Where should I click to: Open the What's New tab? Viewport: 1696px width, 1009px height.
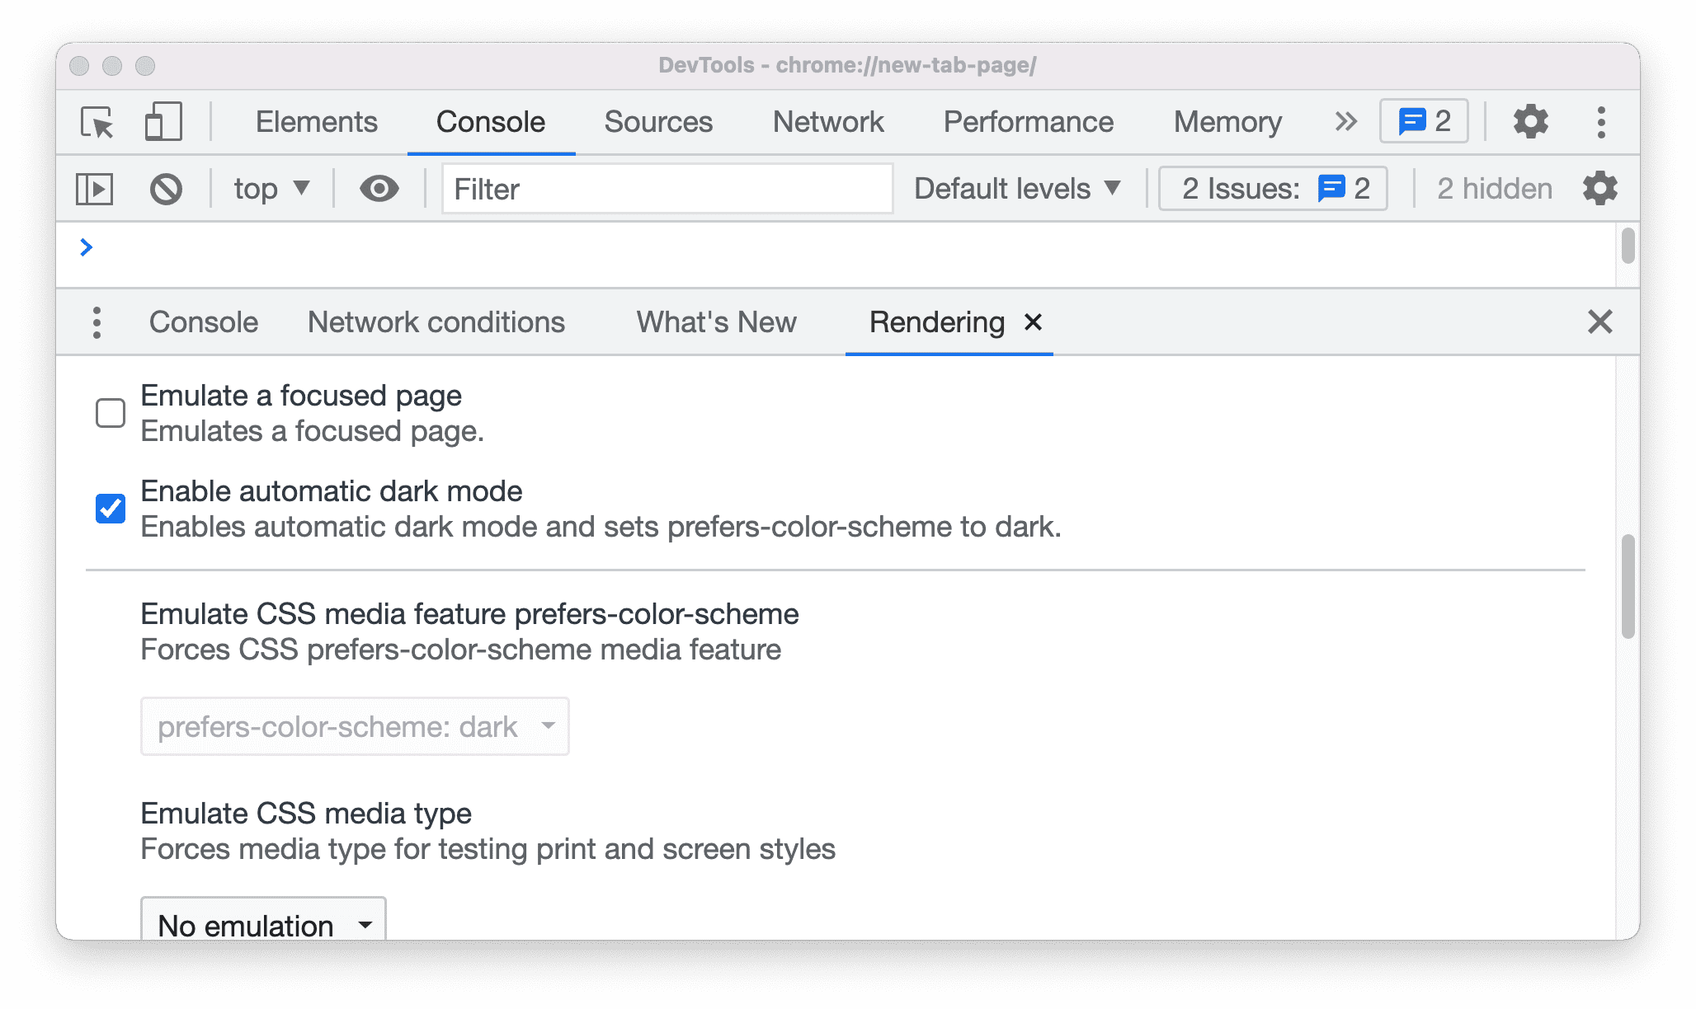click(716, 322)
